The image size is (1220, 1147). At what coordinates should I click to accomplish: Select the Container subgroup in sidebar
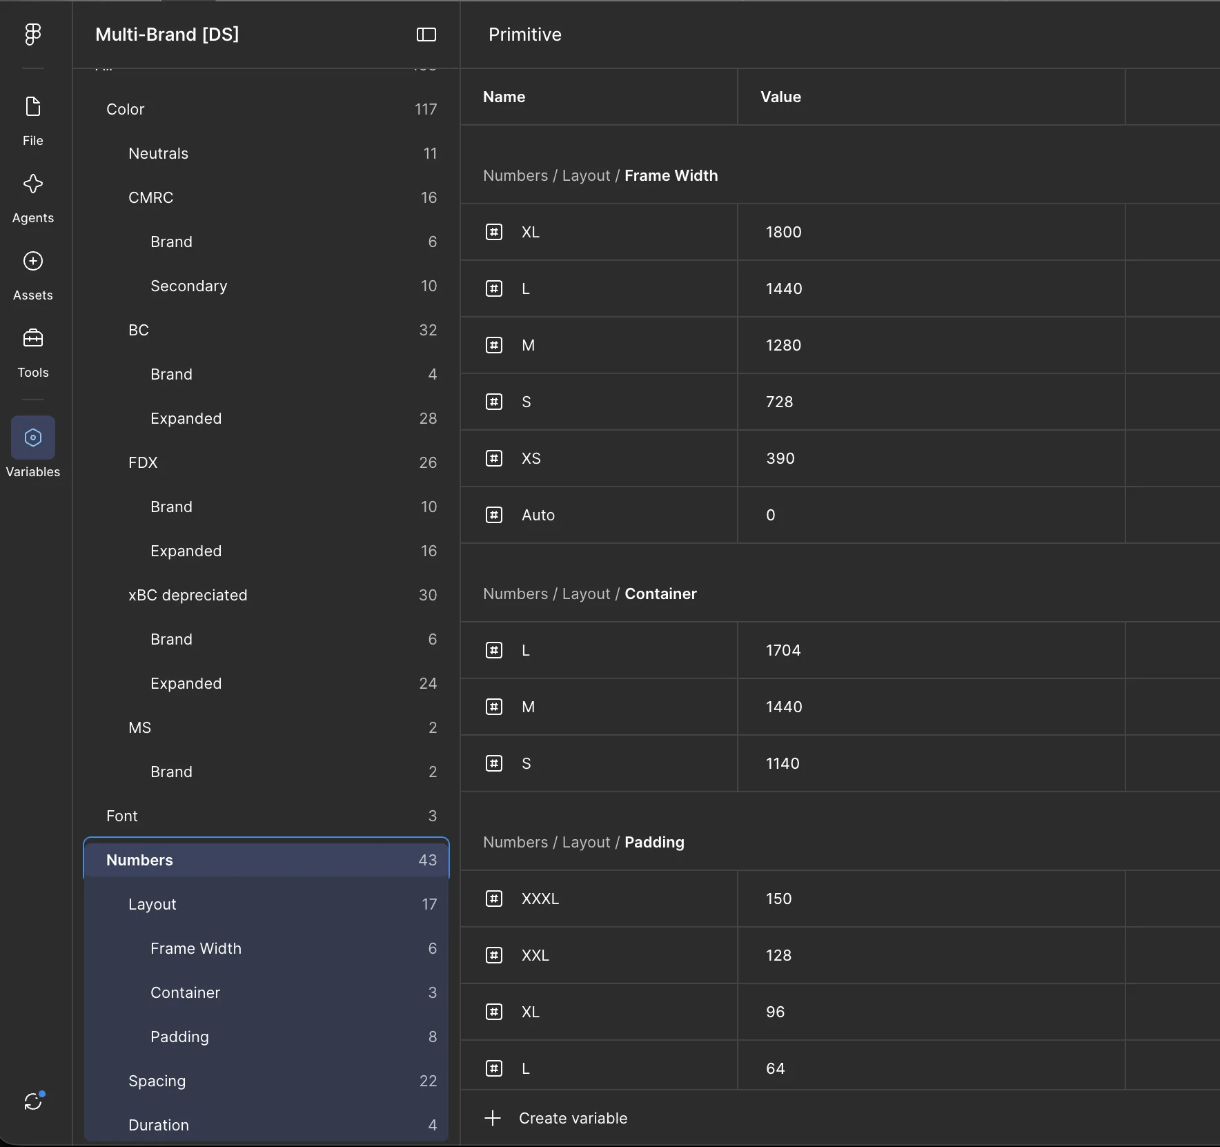point(266,992)
